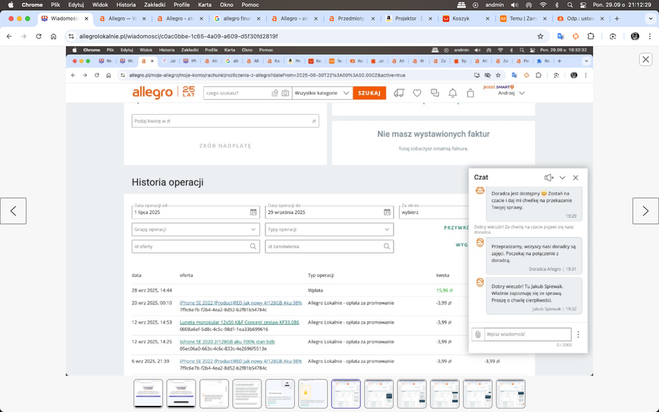The image size is (659, 412).
Task: Click the delivery truck icon in the pictured Allegro header
Action: point(399,93)
